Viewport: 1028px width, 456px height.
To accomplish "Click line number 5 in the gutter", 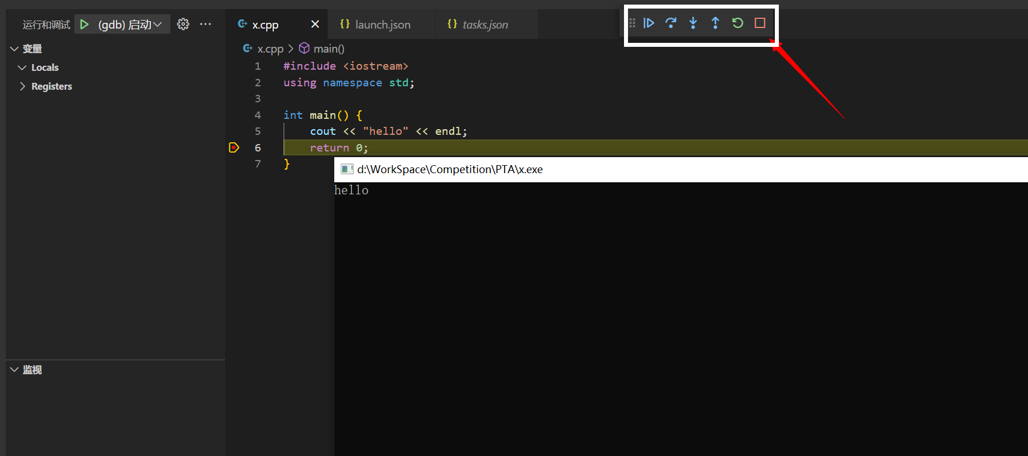I will (x=258, y=131).
